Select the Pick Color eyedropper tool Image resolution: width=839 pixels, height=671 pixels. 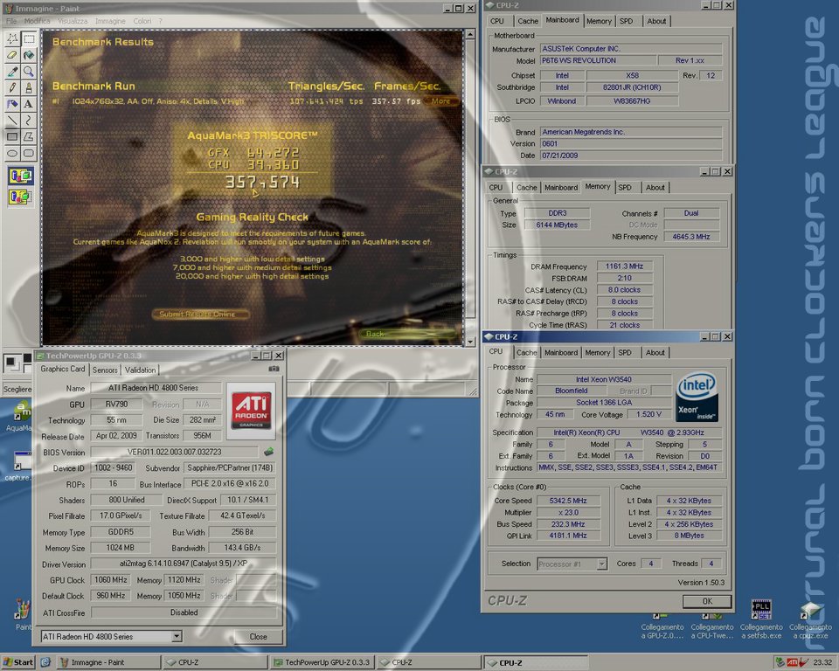[x=11, y=72]
